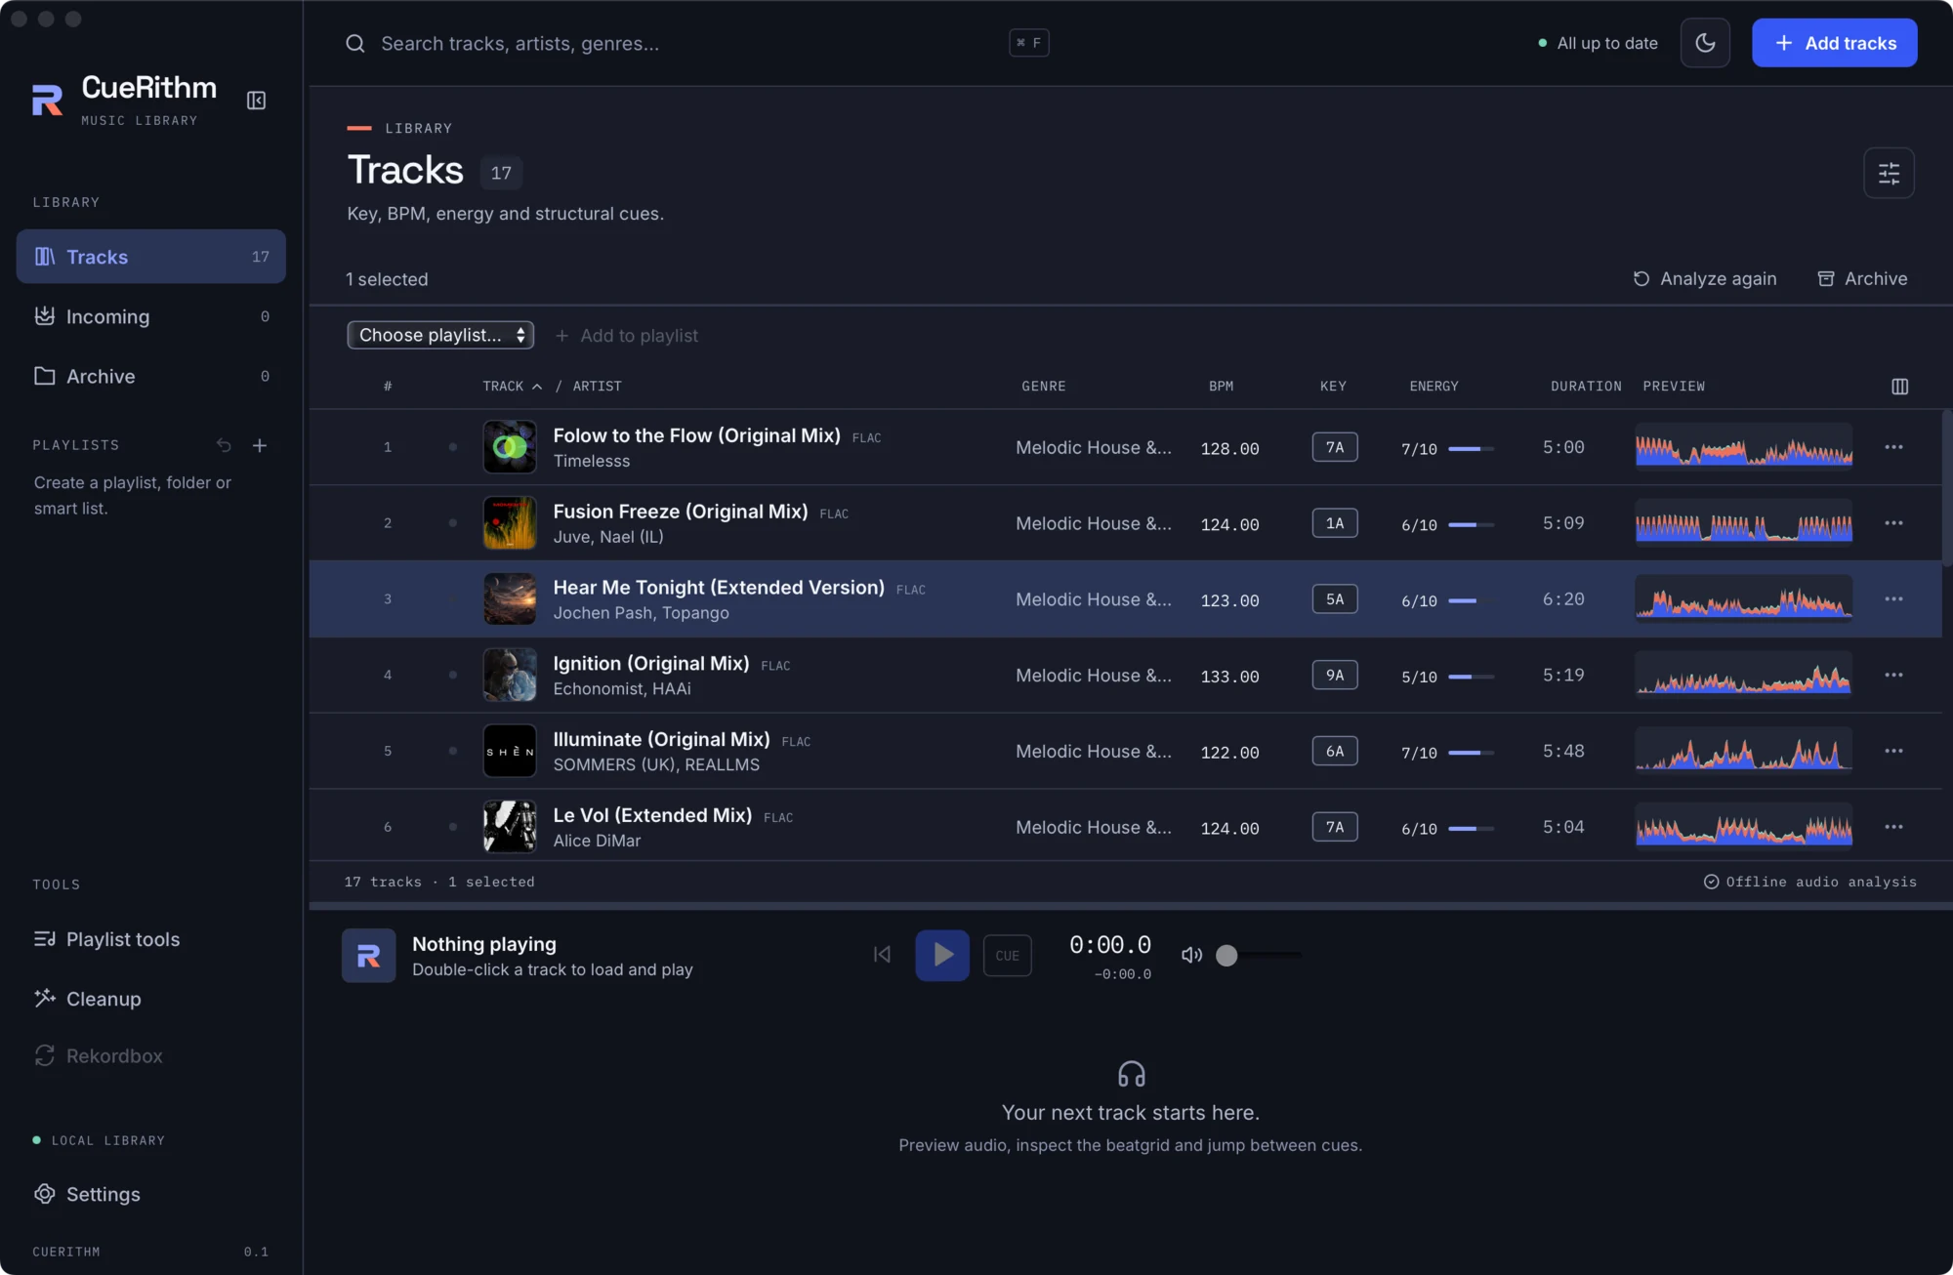Click the CUE button in player
Screen dimensions: 1953x1275
1007,956
